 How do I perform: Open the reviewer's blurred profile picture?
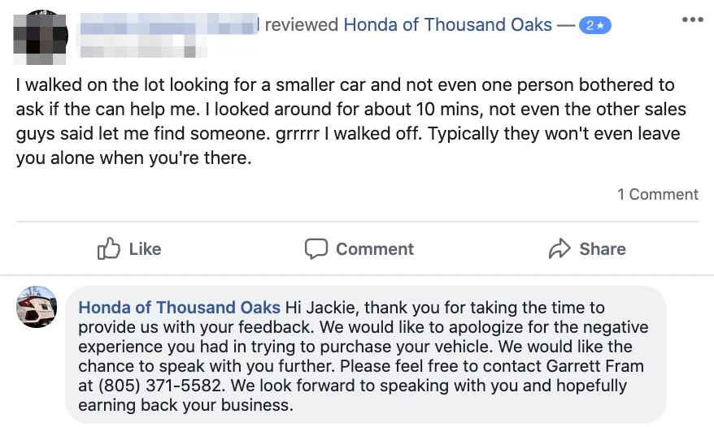click(x=37, y=38)
